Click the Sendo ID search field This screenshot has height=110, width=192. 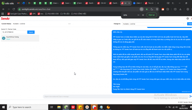(x=14, y=32)
